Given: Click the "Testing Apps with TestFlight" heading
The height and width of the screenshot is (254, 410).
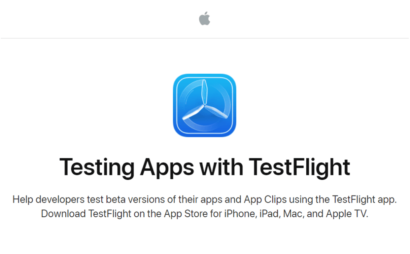Looking at the screenshot, I should (x=205, y=167).
